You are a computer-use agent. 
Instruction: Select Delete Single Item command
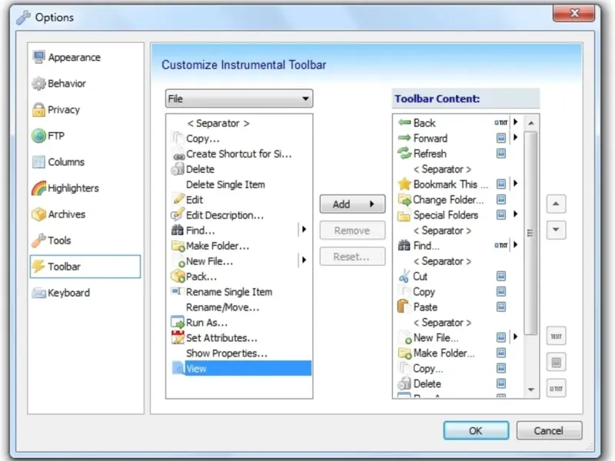225,184
